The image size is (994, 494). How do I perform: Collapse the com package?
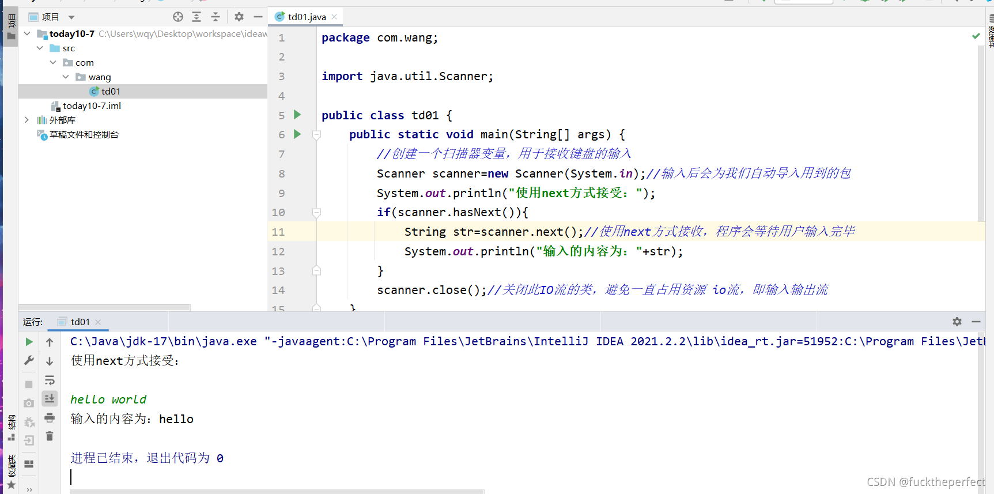[53, 62]
